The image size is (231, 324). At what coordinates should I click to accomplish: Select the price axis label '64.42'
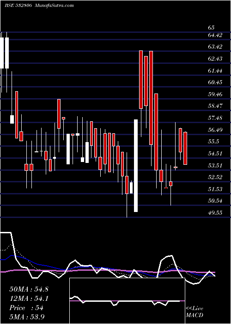pyautogui.click(x=215, y=35)
